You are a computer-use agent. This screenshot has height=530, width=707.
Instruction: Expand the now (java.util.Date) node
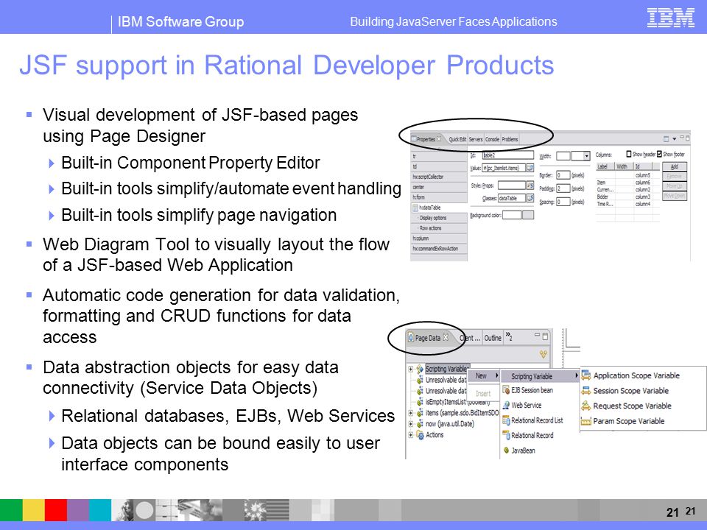[411, 424]
